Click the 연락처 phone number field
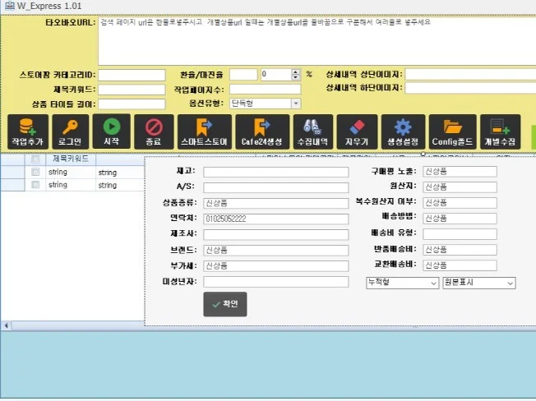The height and width of the screenshot is (401, 536). [x=275, y=219]
